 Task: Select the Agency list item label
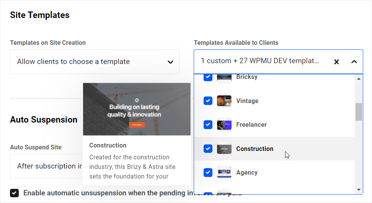pyautogui.click(x=247, y=173)
